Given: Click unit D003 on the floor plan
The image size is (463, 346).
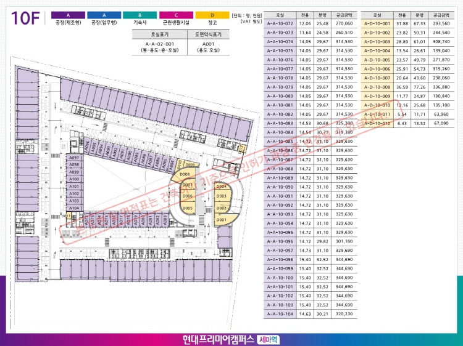Looking at the screenshot, I should click(222, 197).
